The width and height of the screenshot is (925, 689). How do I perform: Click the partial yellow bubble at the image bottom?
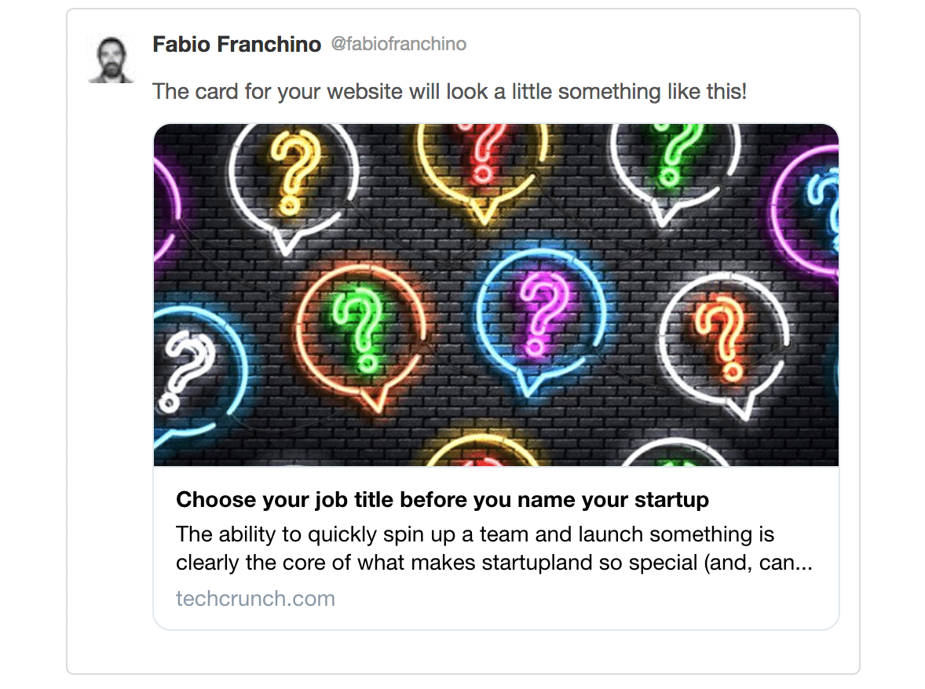click(483, 451)
